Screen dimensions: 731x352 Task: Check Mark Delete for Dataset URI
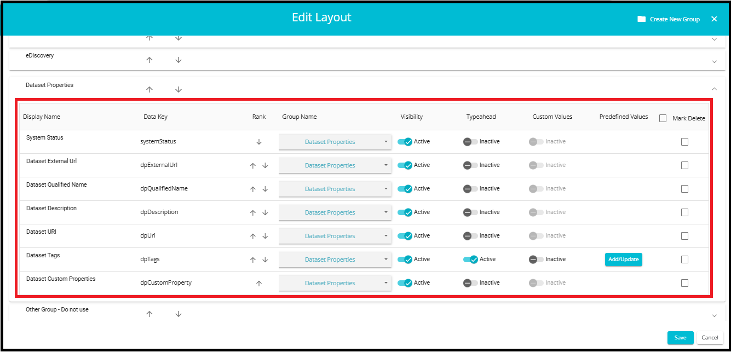(684, 236)
